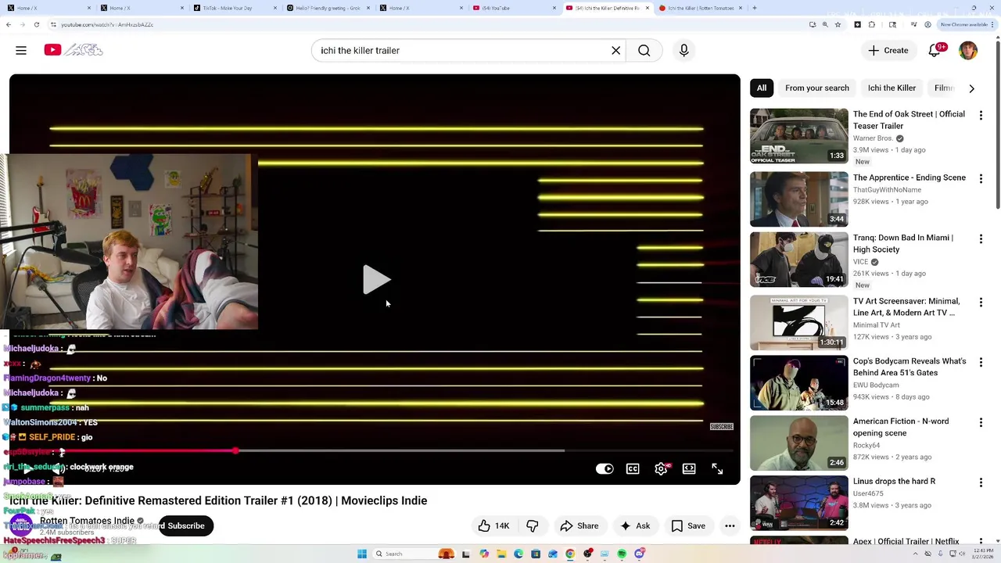Switch to theater mode

coord(689,468)
